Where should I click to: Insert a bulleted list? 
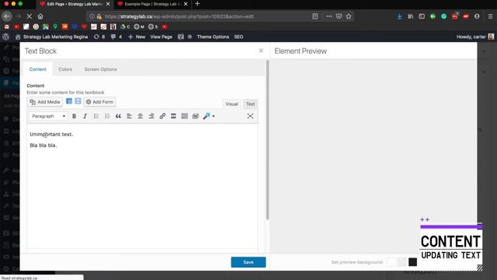[96, 116]
